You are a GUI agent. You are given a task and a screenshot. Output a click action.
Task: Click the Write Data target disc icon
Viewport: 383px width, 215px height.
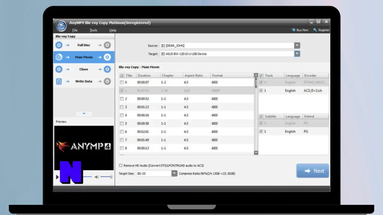coord(107,81)
